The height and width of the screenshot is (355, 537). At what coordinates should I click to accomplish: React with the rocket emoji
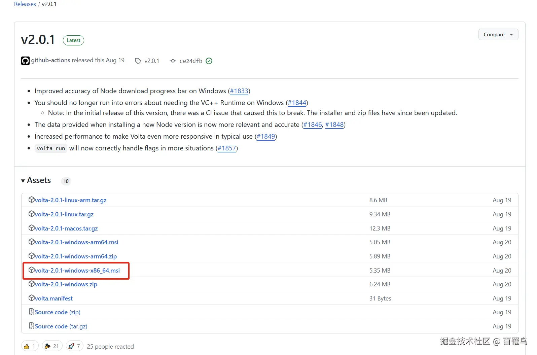(74, 346)
